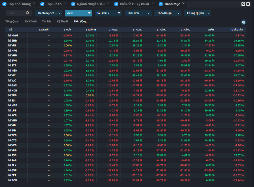Sort by 1 NGÀY column header
The image size is (254, 187).
67,30
